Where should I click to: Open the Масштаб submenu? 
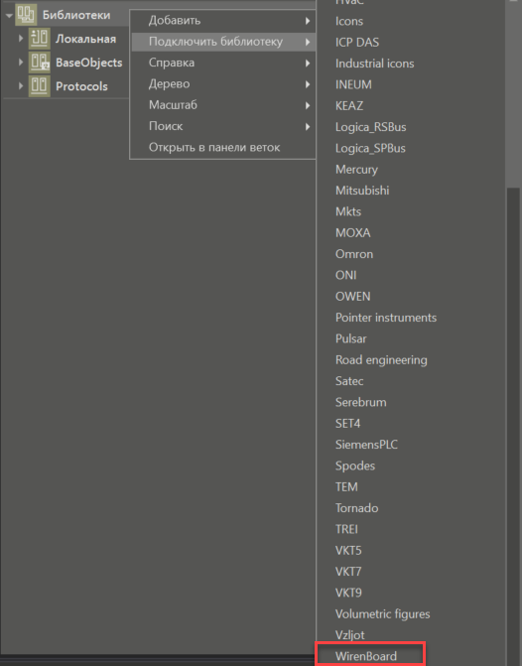[223, 105]
